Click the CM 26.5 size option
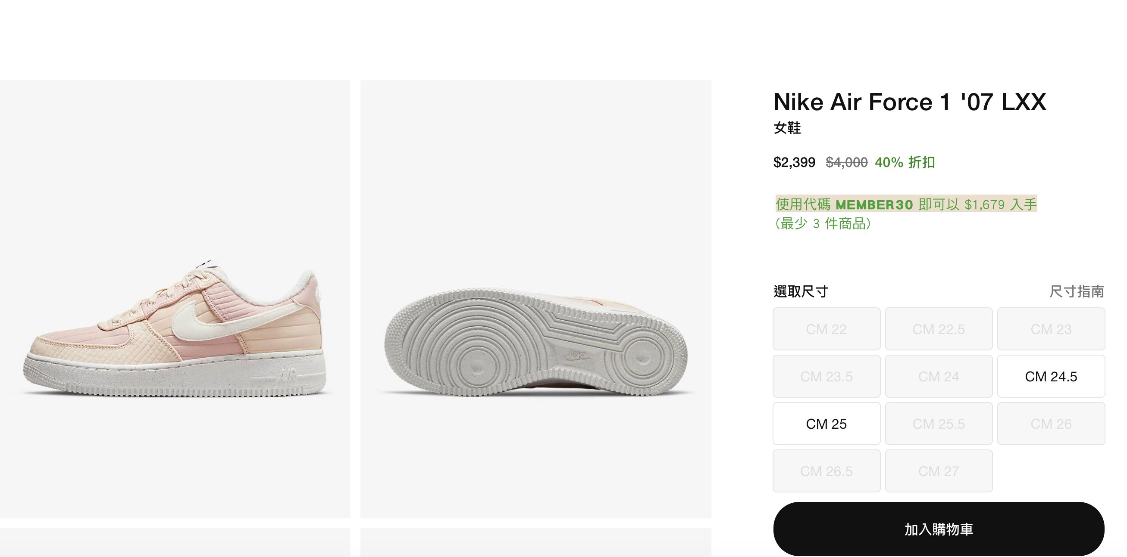This screenshot has width=1127, height=557. tap(826, 471)
